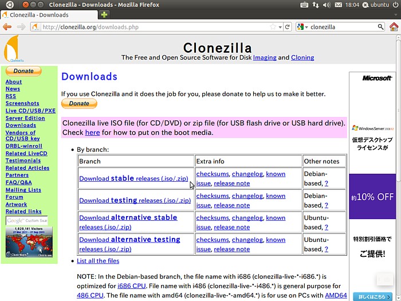Open the list all tabs arrow
The width and height of the screenshot is (401, 301).
[396, 15]
